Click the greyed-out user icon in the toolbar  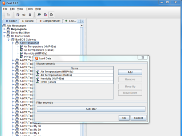pyautogui.click(x=8, y=15)
